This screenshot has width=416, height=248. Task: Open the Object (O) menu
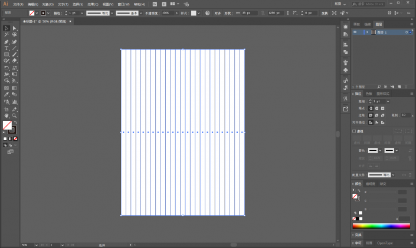pos(48,5)
